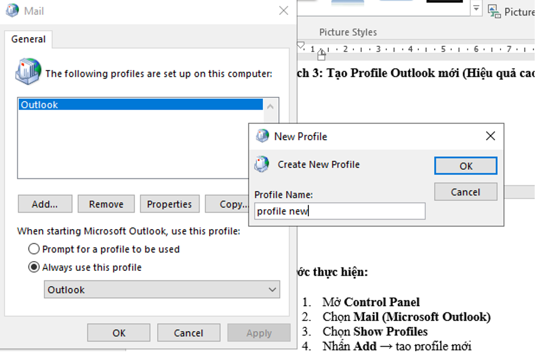Image resolution: width=537 pixels, height=358 pixels.
Task: Click the Add... button in Mail
Action: [x=45, y=204]
